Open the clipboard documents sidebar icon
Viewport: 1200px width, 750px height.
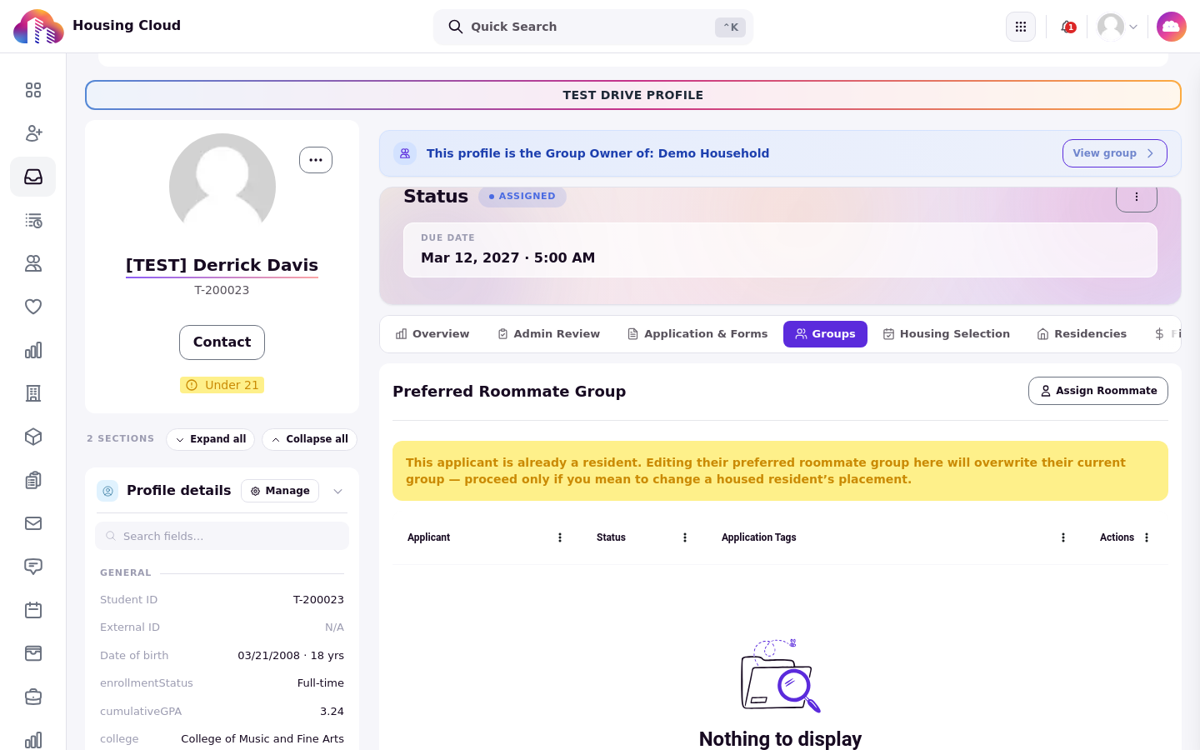tap(33, 480)
